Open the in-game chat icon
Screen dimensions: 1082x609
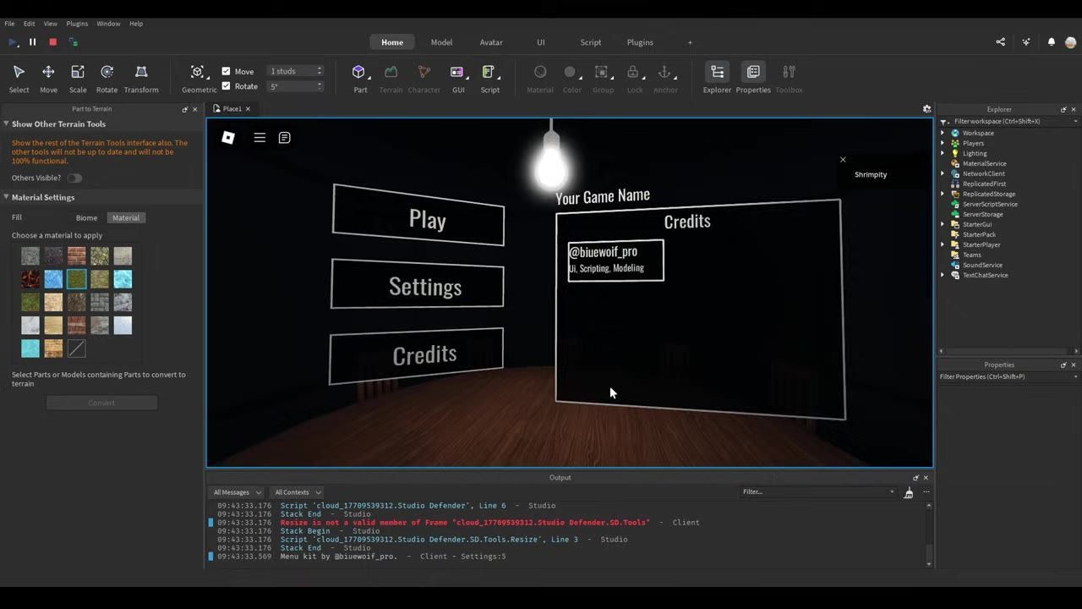tap(285, 137)
